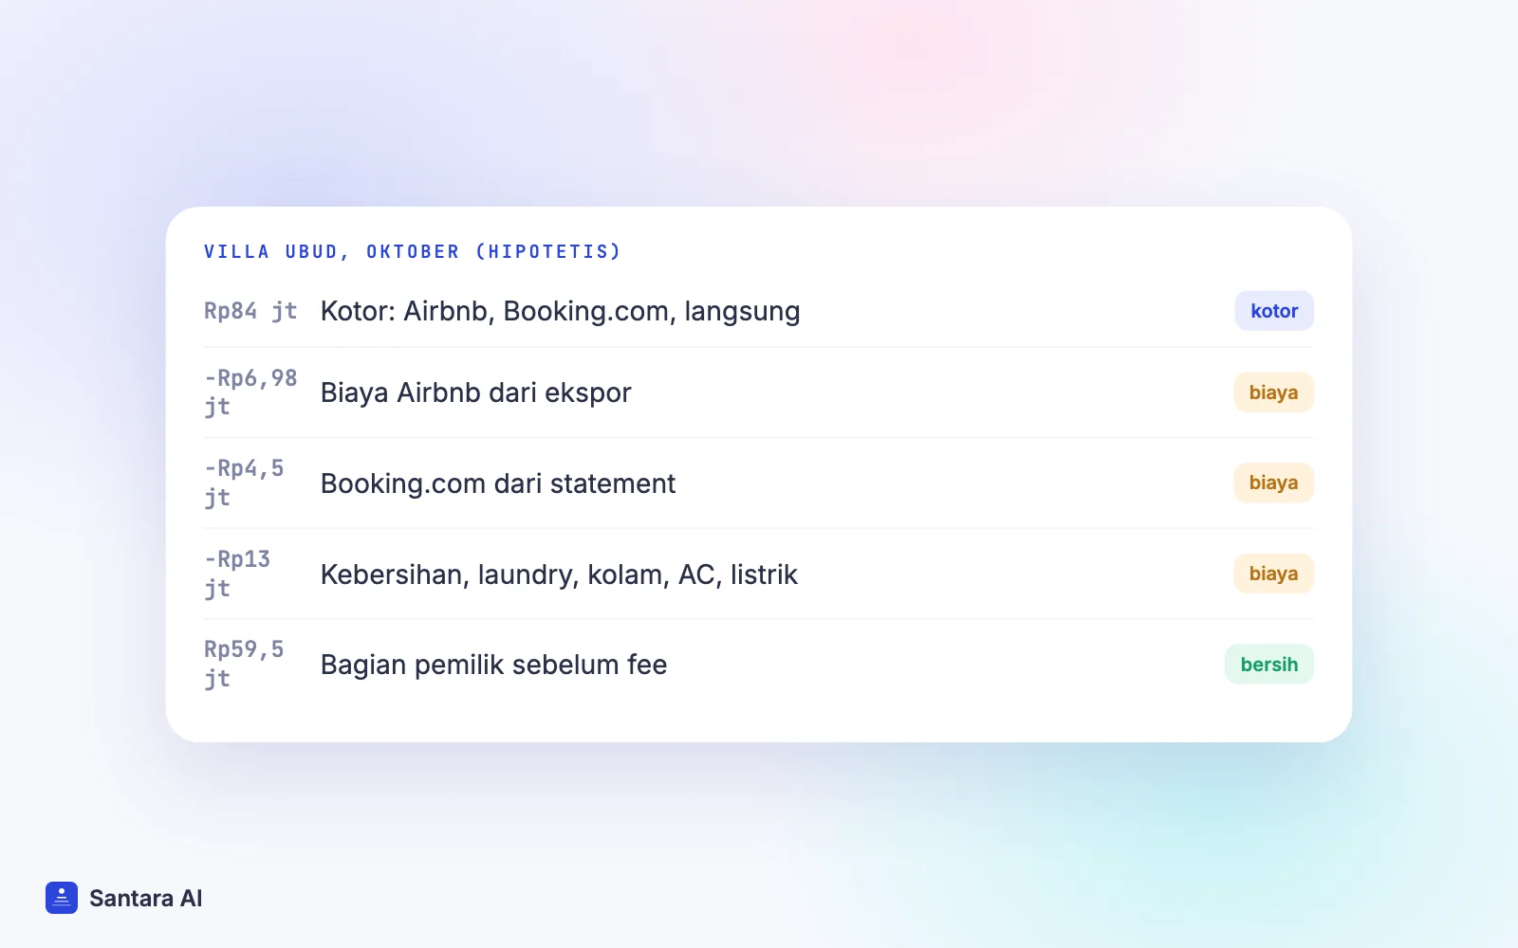The height and width of the screenshot is (948, 1518).
Task: Click the Rp84 jt amount
Action: [x=250, y=311]
